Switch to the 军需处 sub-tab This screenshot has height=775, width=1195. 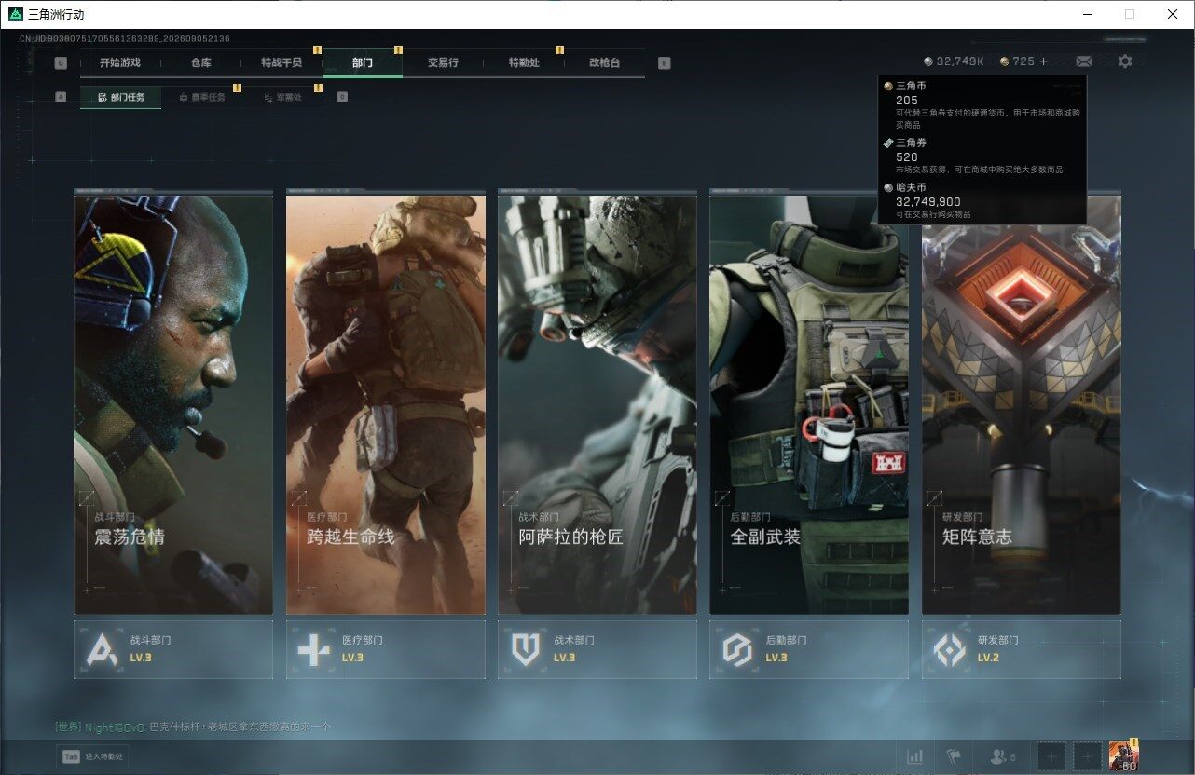(282, 97)
